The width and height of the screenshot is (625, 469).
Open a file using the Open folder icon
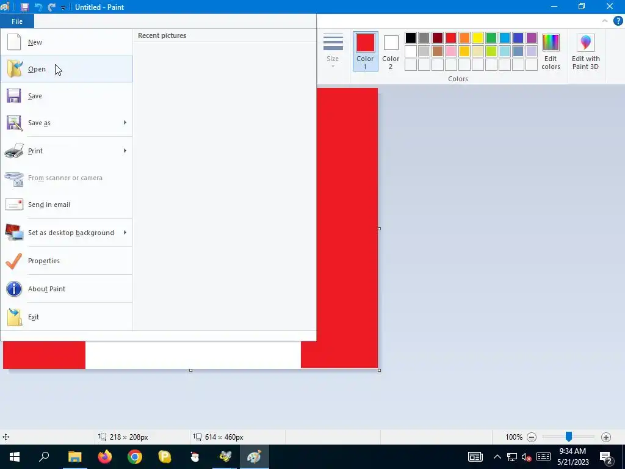point(15,69)
